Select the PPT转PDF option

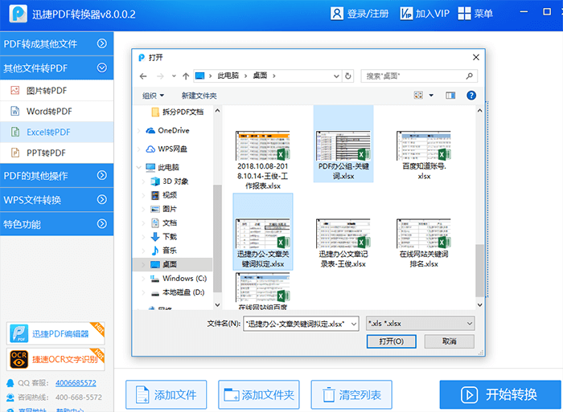tap(57, 153)
